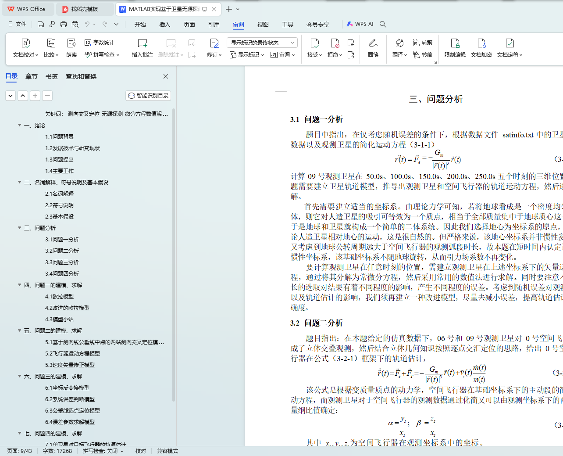The height and width of the screenshot is (456, 563).
Task: Open the 显示标记的最终状态 combo box
Action: 262,43
